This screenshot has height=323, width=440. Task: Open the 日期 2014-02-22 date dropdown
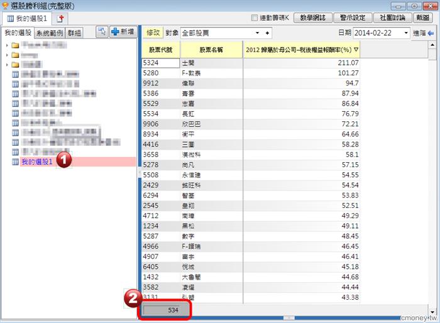tap(406, 33)
